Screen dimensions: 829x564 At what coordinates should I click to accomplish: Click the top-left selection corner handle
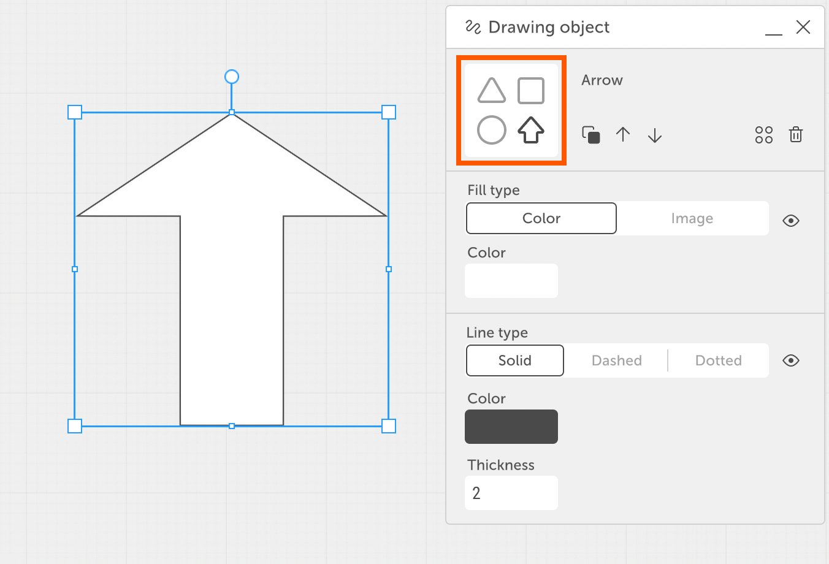[75, 112]
